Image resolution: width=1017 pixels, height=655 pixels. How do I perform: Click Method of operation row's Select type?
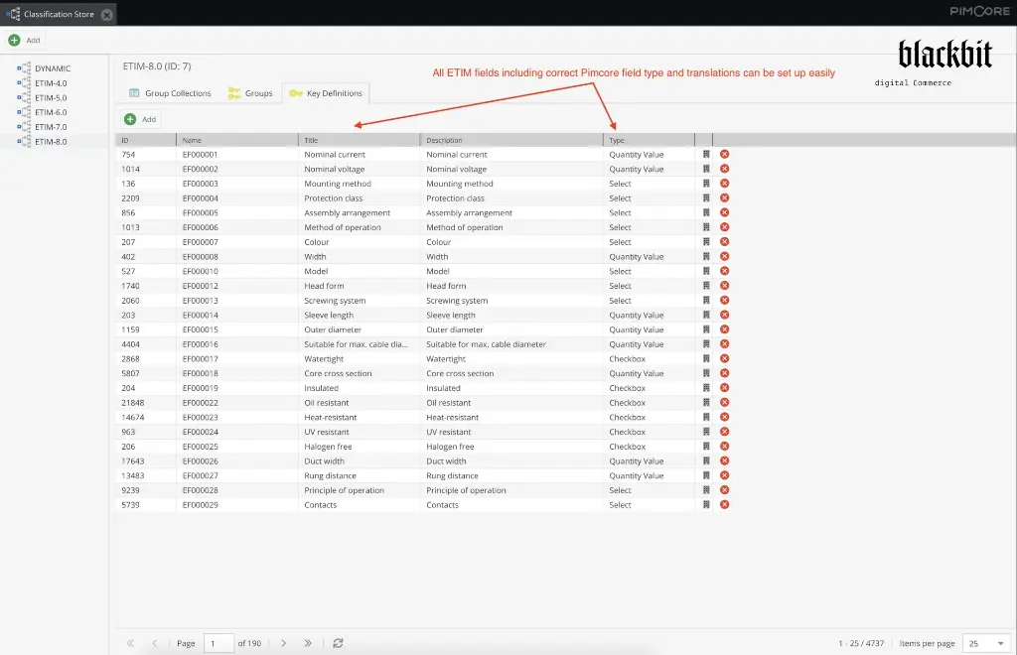(x=650, y=227)
